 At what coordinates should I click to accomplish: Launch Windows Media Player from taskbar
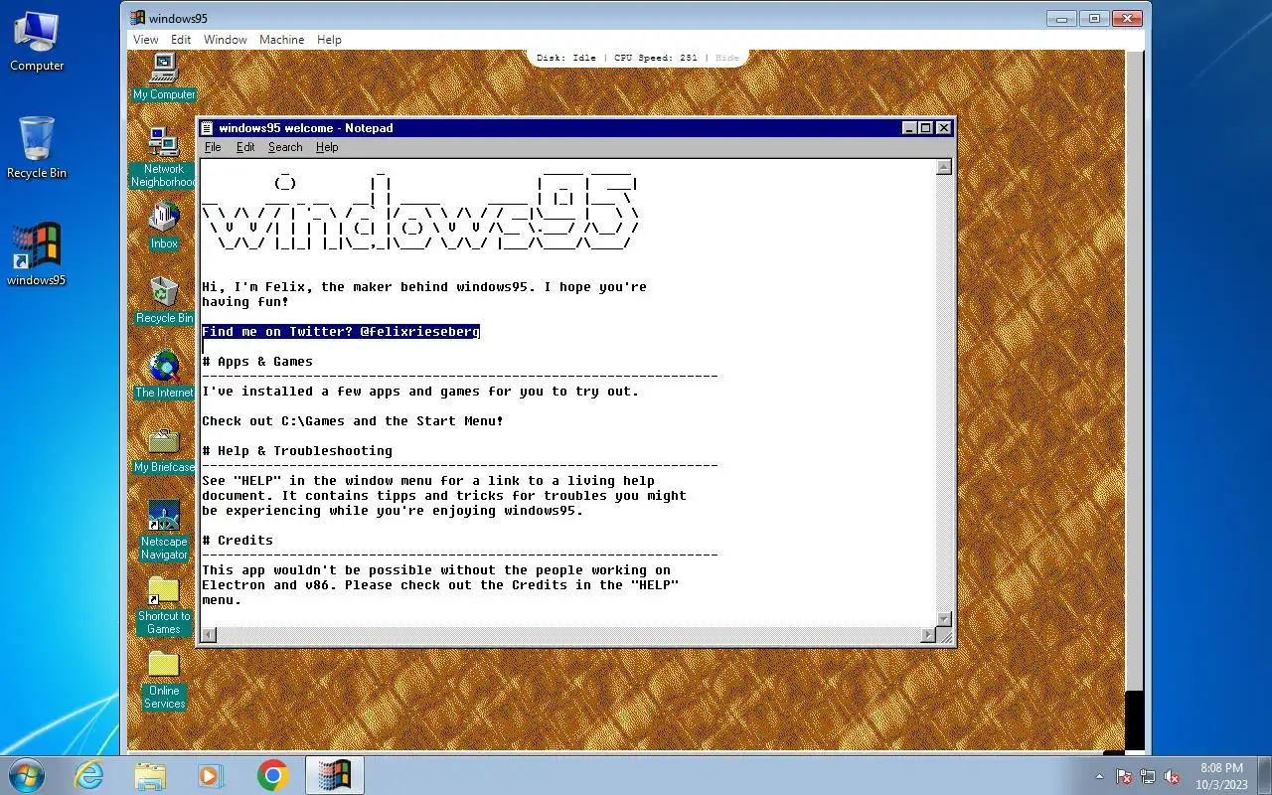point(211,775)
